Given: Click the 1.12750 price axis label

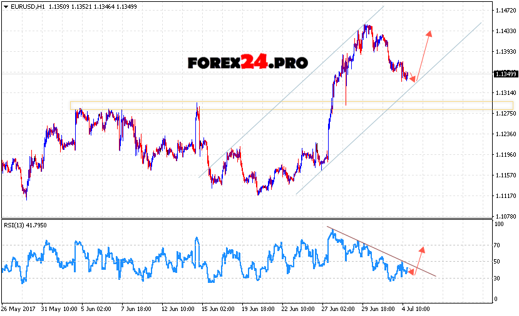Looking at the screenshot, I should pos(505,113).
